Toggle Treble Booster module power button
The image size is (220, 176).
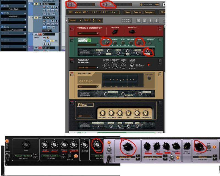72,29
